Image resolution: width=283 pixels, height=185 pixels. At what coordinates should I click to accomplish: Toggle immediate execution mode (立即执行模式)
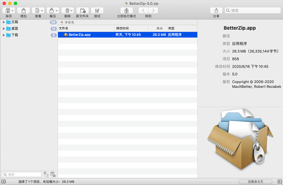[126, 11]
